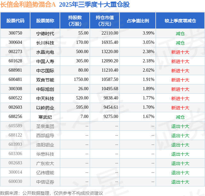Click stock name 双良节能

[45, 80]
